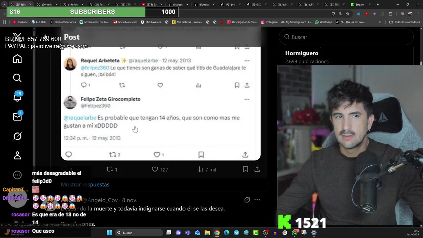Click Felipe Zeta Girocompleto's avatar
423x238 pixels.
[70, 102]
